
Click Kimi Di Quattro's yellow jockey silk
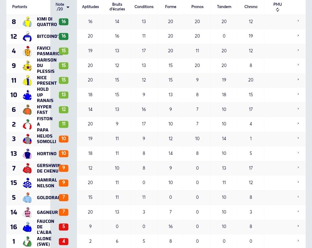tap(27, 22)
